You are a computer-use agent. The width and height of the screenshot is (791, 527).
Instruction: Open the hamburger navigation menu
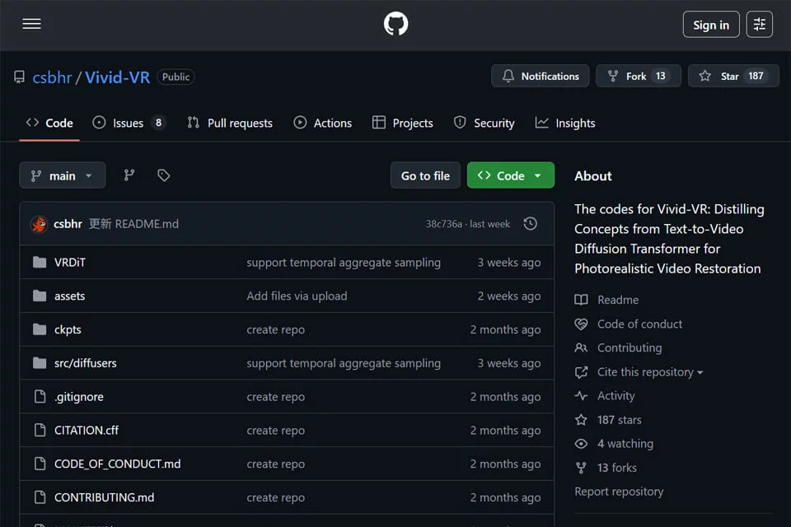[x=31, y=24]
